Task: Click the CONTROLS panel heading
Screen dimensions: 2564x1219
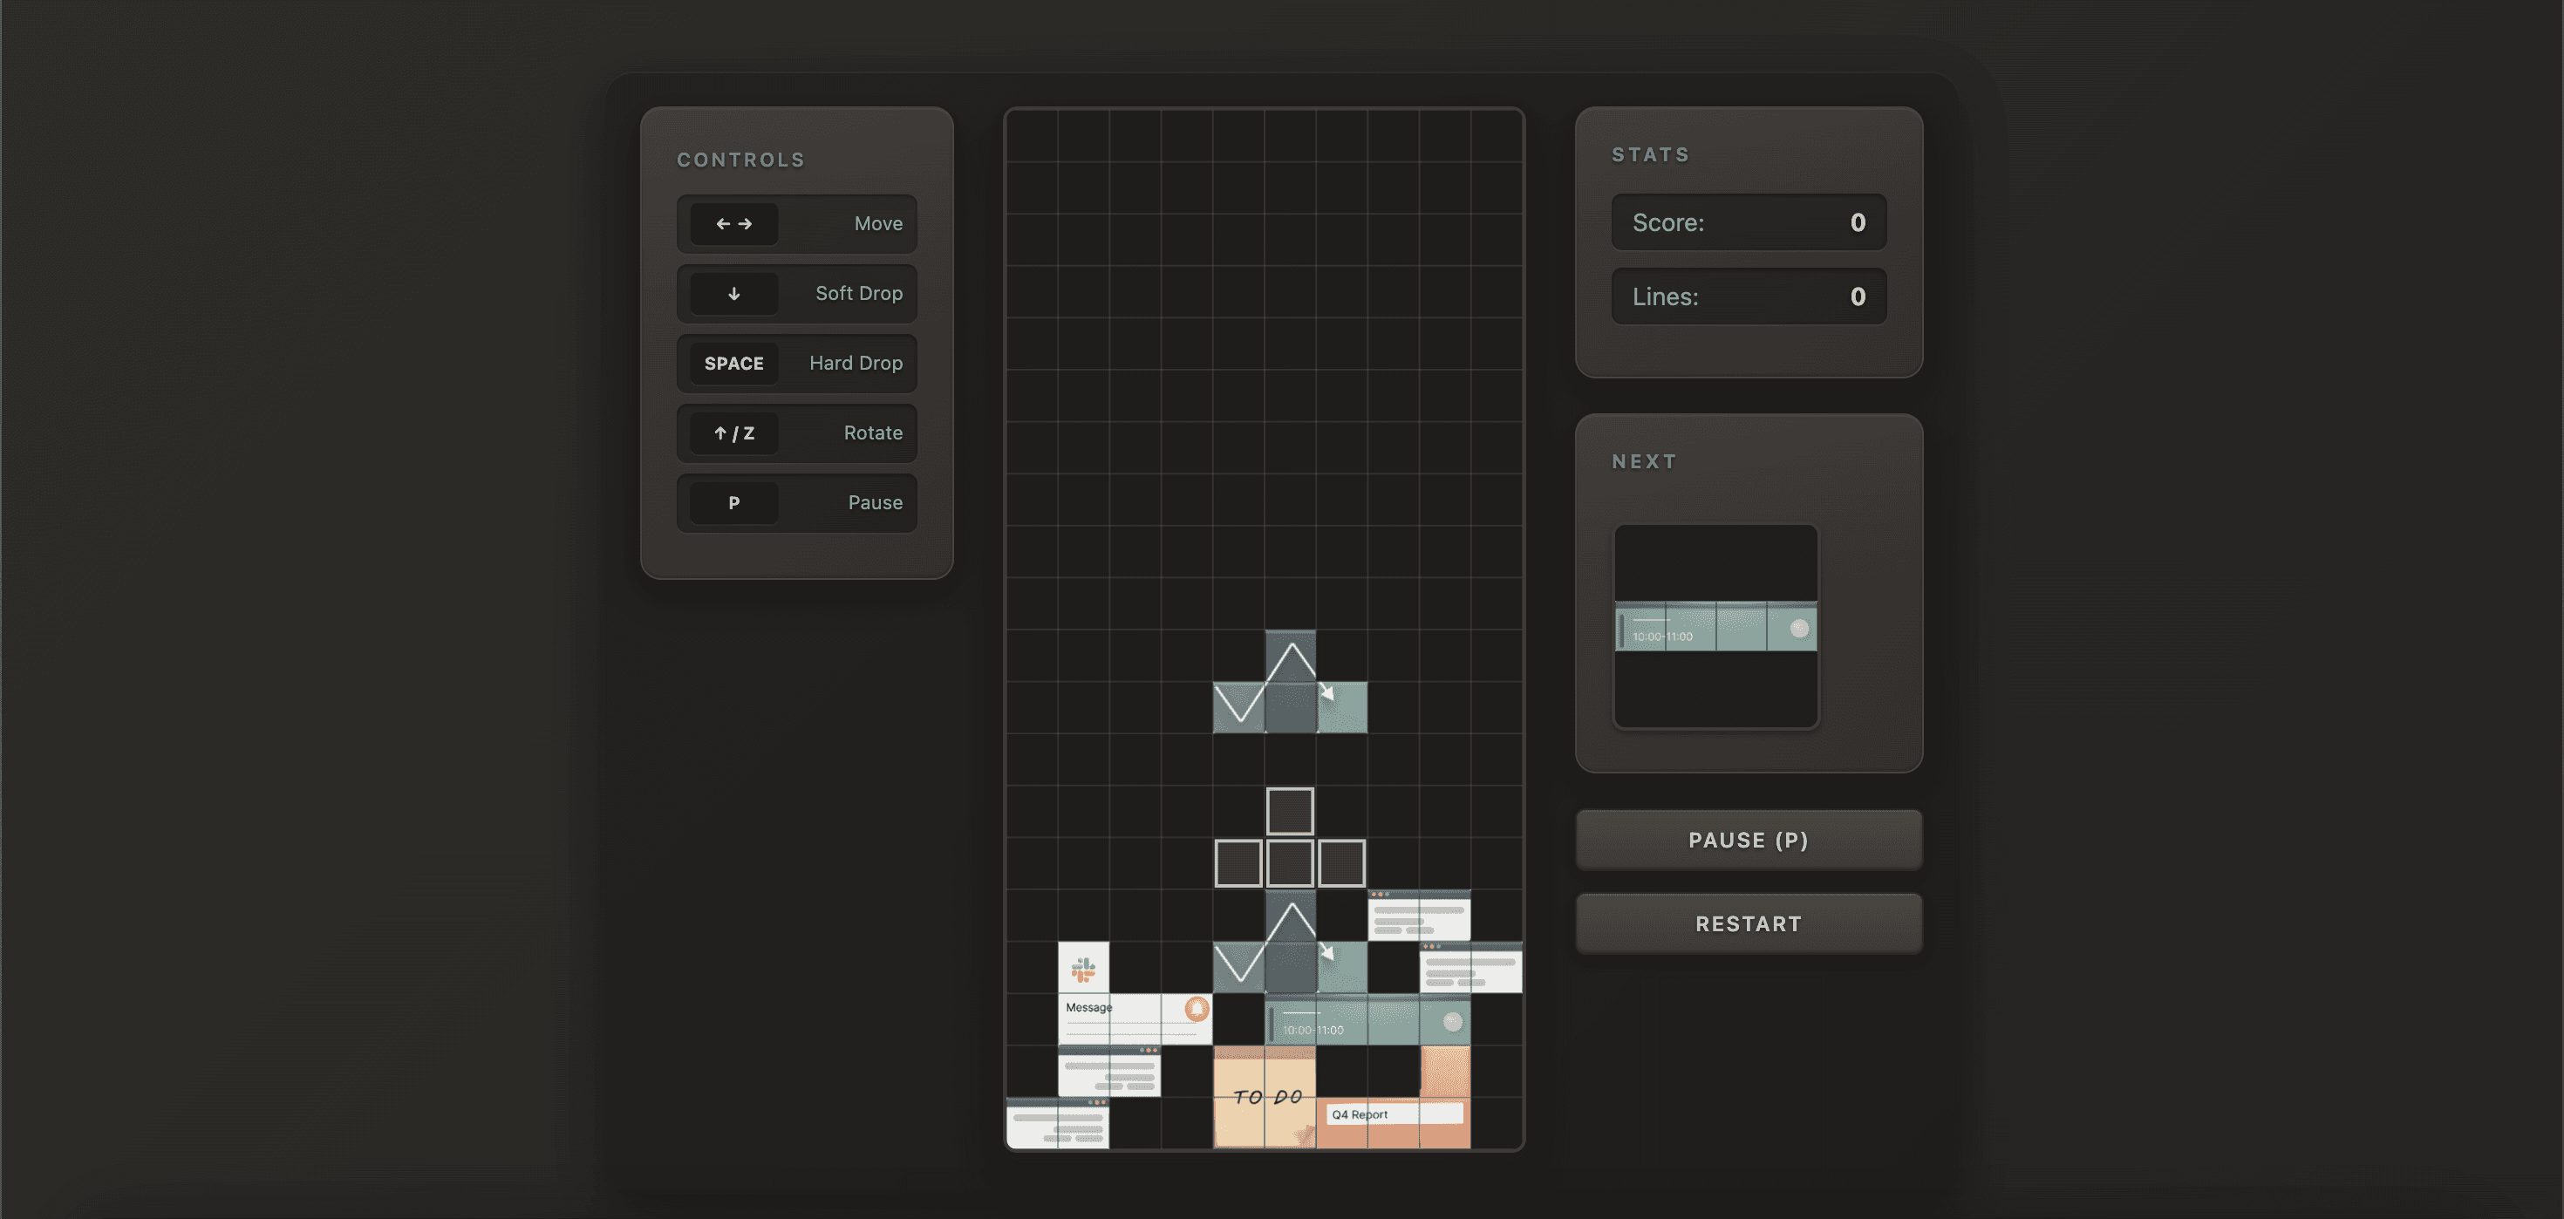Action: point(740,160)
